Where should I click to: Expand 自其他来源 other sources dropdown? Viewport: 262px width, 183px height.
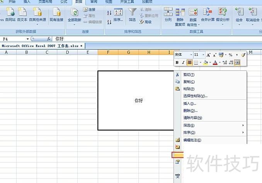(37, 24)
